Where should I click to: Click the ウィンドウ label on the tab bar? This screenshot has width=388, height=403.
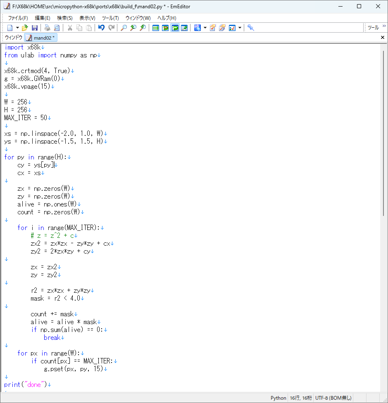(14, 38)
